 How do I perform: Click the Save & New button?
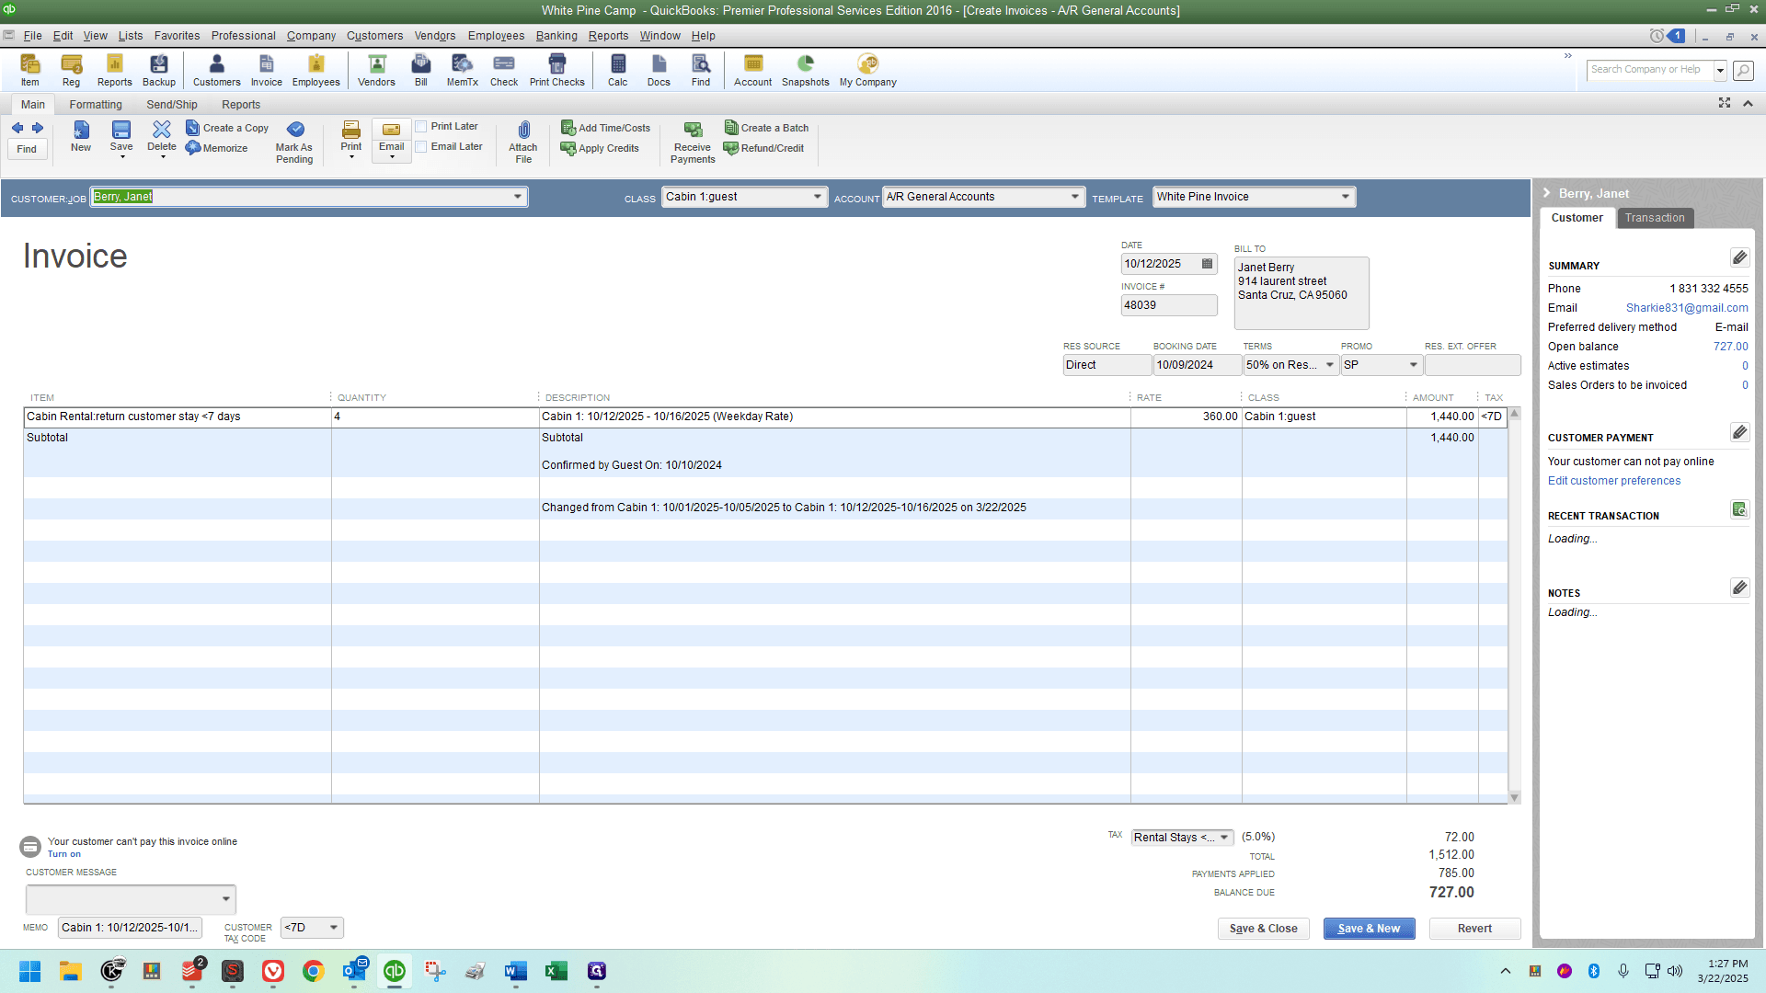1369,929
